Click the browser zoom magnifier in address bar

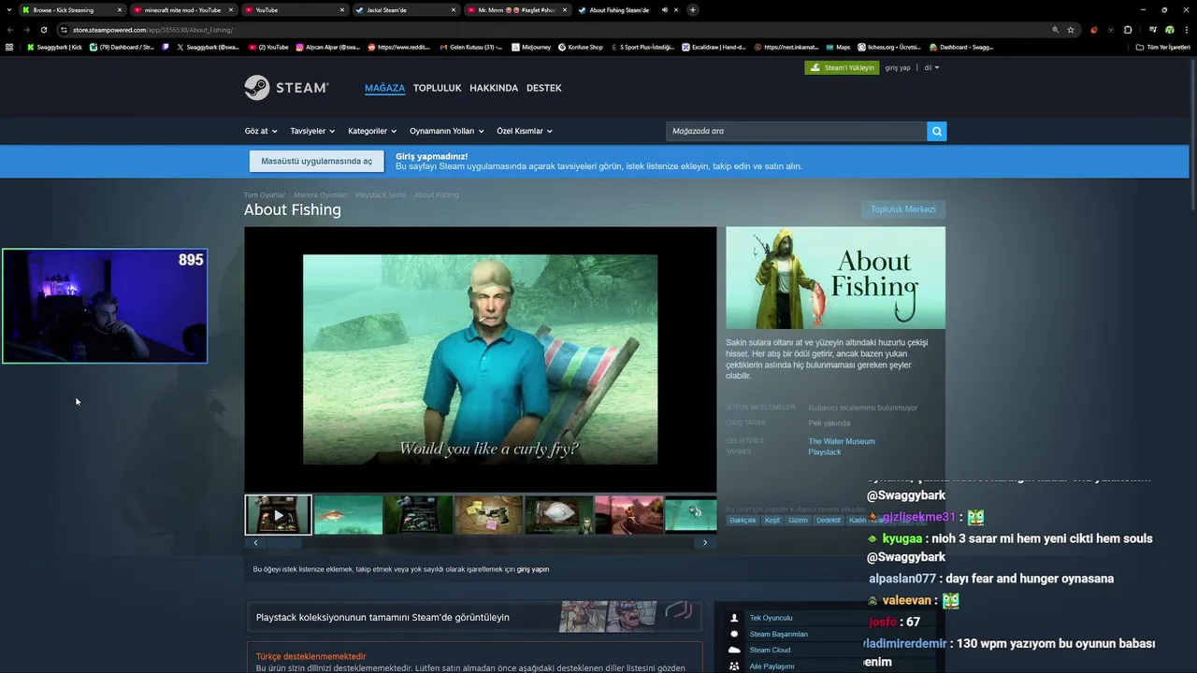pyautogui.click(x=1056, y=30)
